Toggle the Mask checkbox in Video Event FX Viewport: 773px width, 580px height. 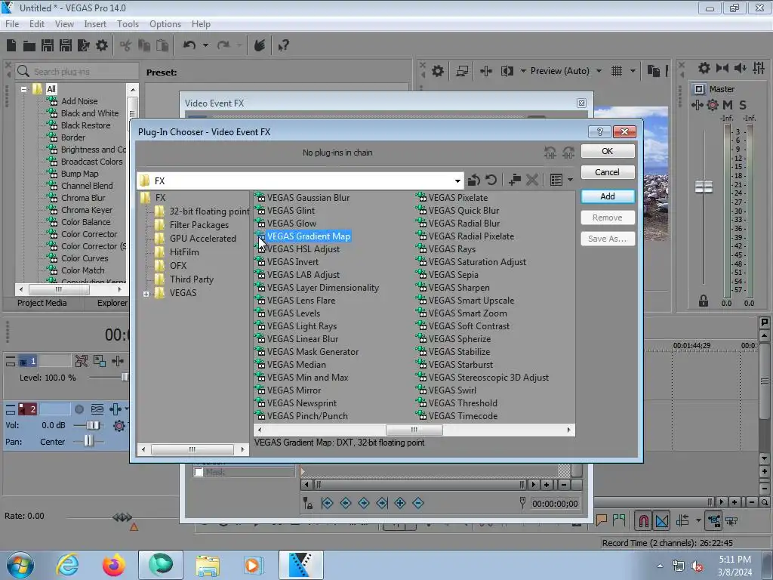(x=199, y=473)
